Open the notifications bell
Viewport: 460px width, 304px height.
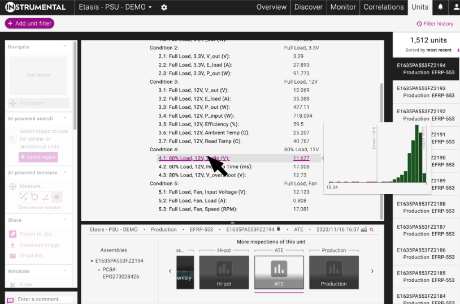[x=440, y=7]
